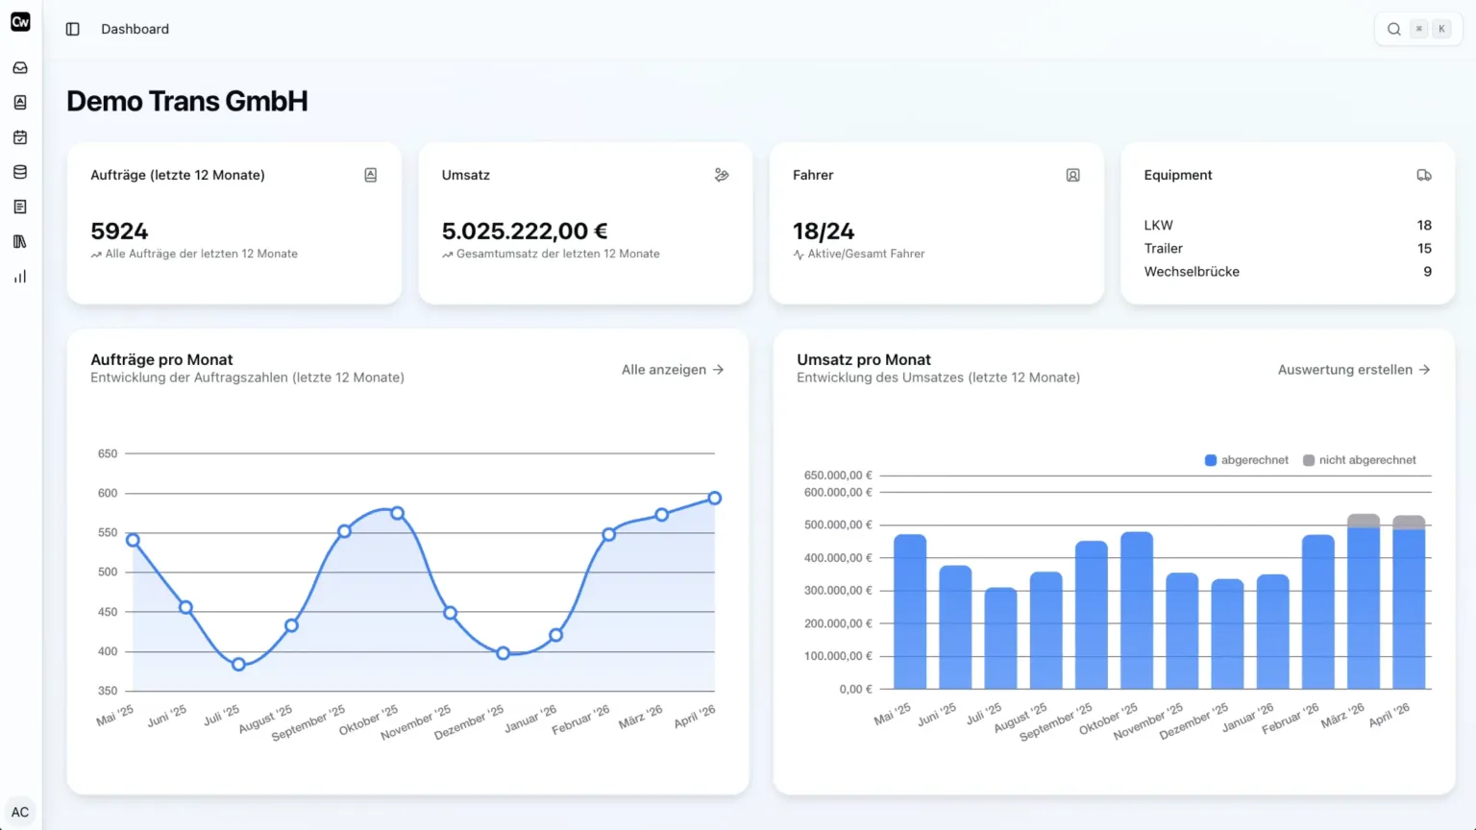Select the library/archive icon in the sidebar
The width and height of the screenshot is (1476, 830).
pyautogui.click(x=19, y=241)
